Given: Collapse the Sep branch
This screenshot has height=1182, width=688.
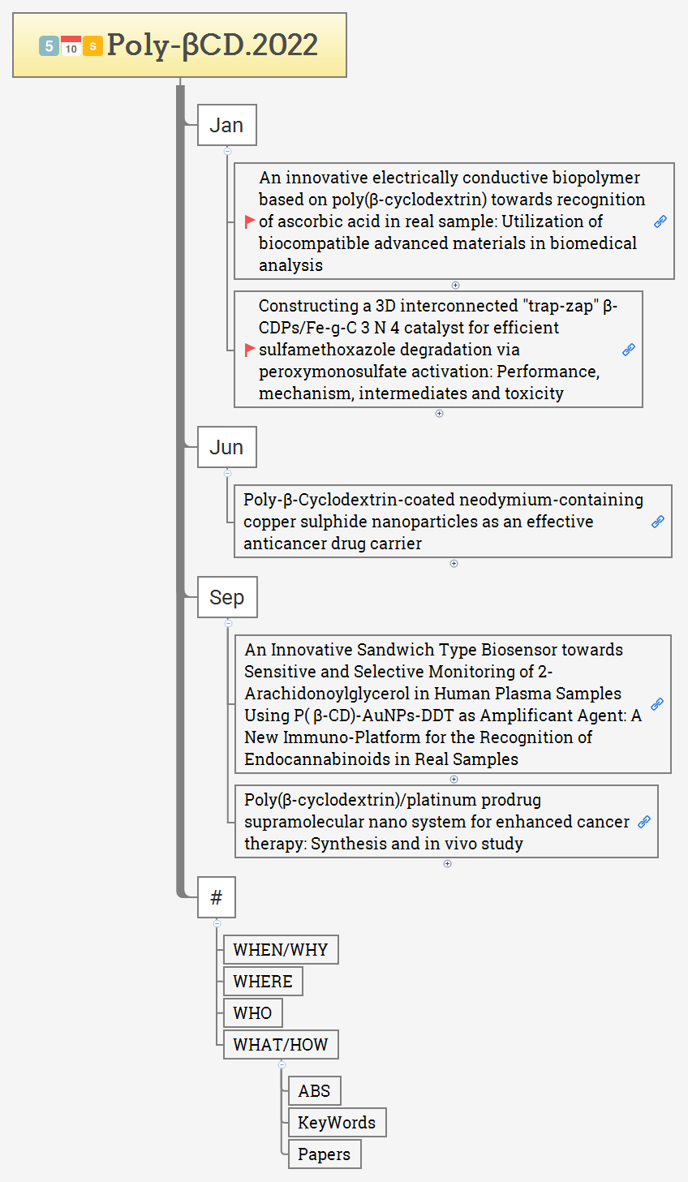Looking at the screenshot, I should (x=227, y=623).
